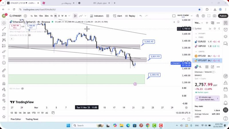The image size is (229, 129).
Task: Open the Alerts panel in right sidebar
Action: [x=226, y=30]
